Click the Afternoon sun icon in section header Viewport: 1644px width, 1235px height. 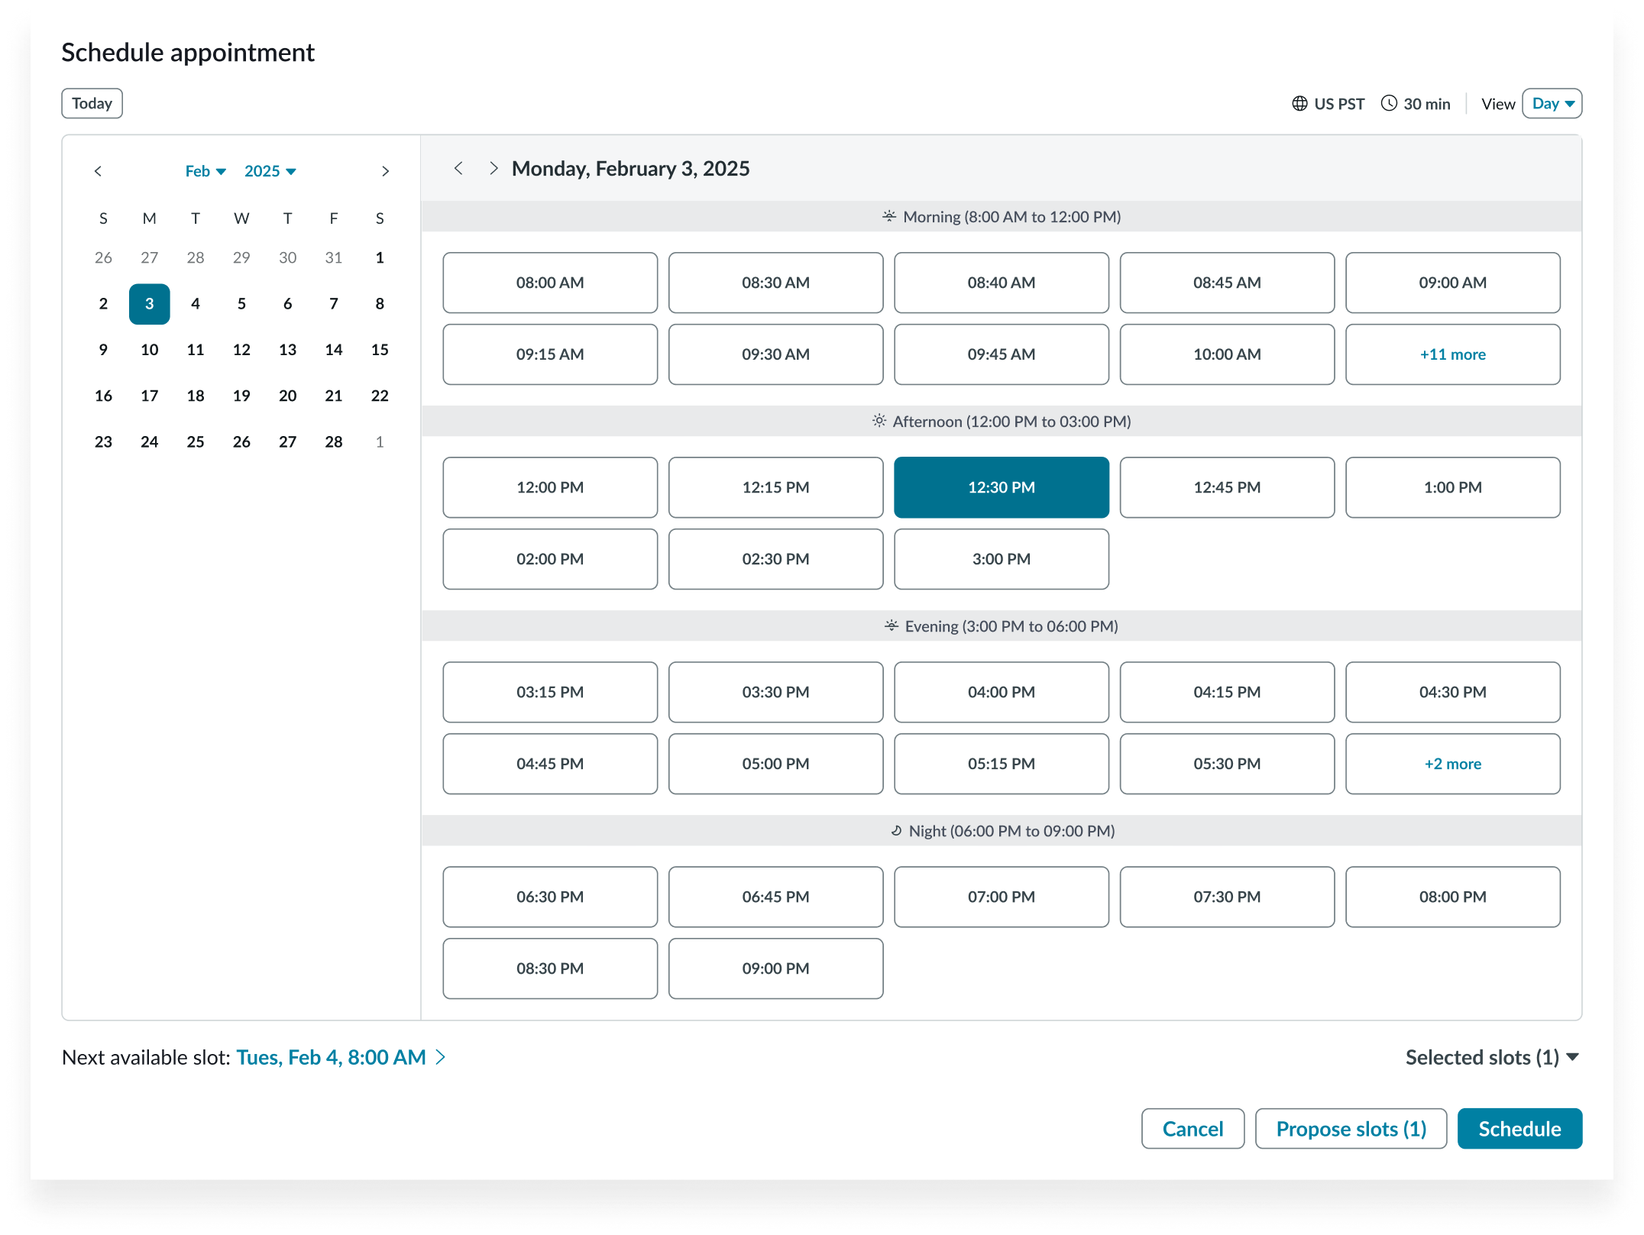click(879, 420)
